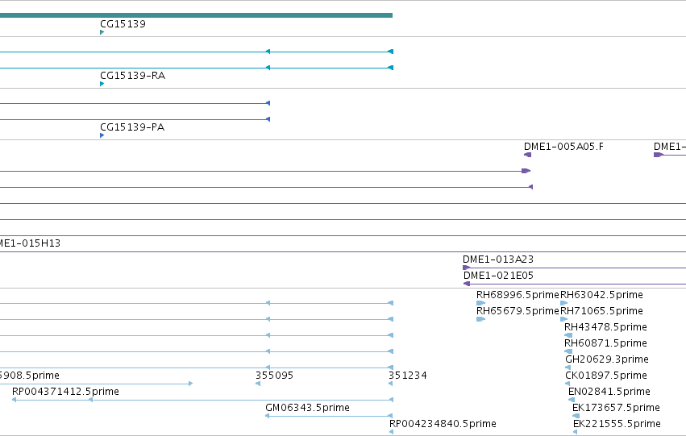Click the EK221555.5prime EST label

[617, 424]
